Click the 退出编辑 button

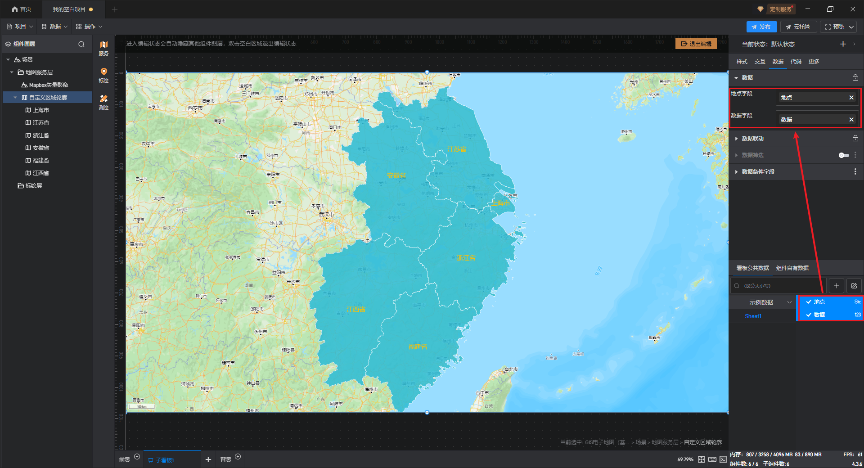[696, 44]
